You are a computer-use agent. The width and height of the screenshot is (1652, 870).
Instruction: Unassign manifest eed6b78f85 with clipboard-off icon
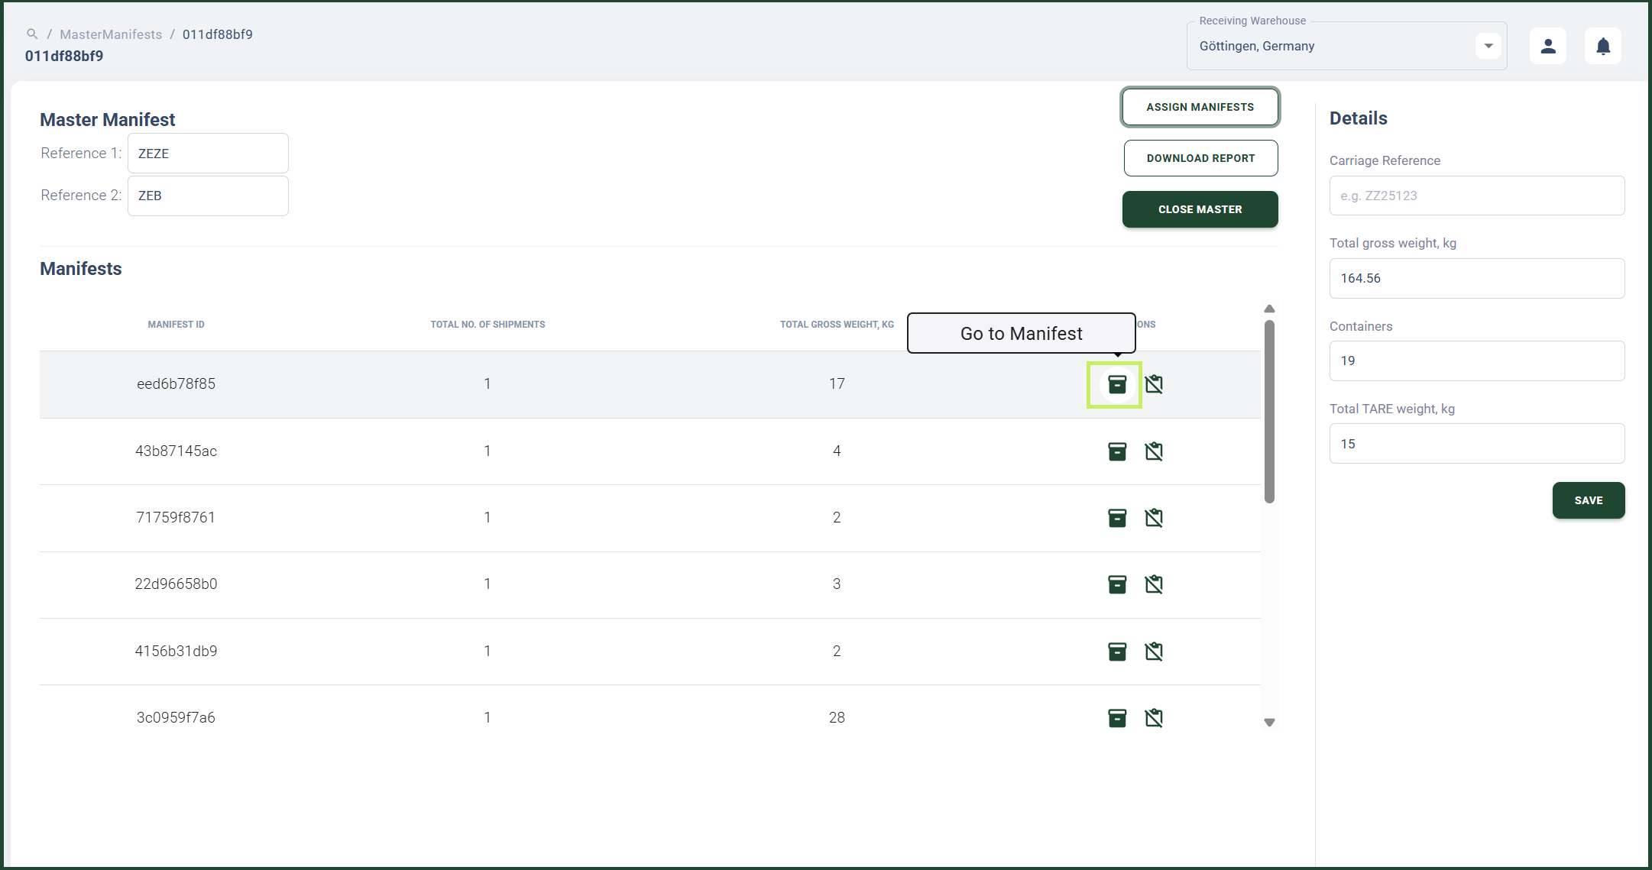[1154, 384]
